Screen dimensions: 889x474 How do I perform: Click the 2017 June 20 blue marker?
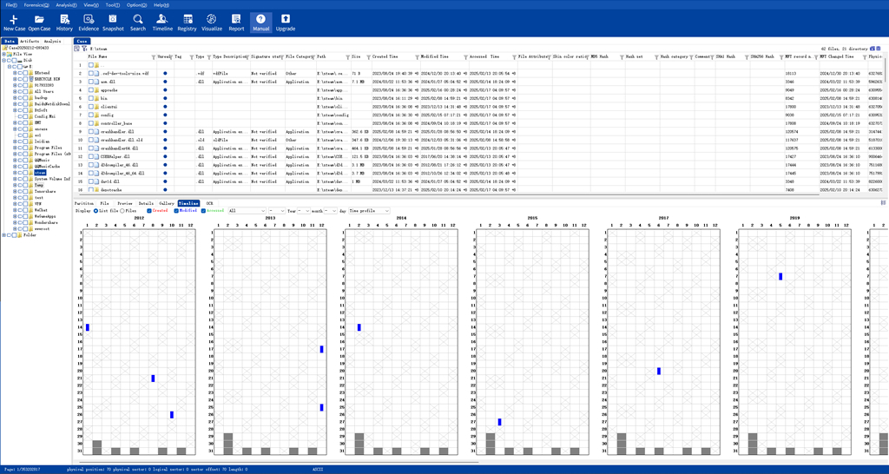(x=659, y=371)
